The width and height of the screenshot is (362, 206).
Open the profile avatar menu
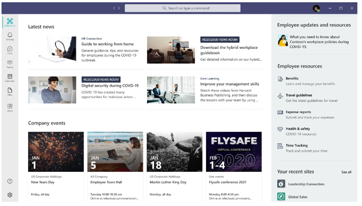pos(316,8)
